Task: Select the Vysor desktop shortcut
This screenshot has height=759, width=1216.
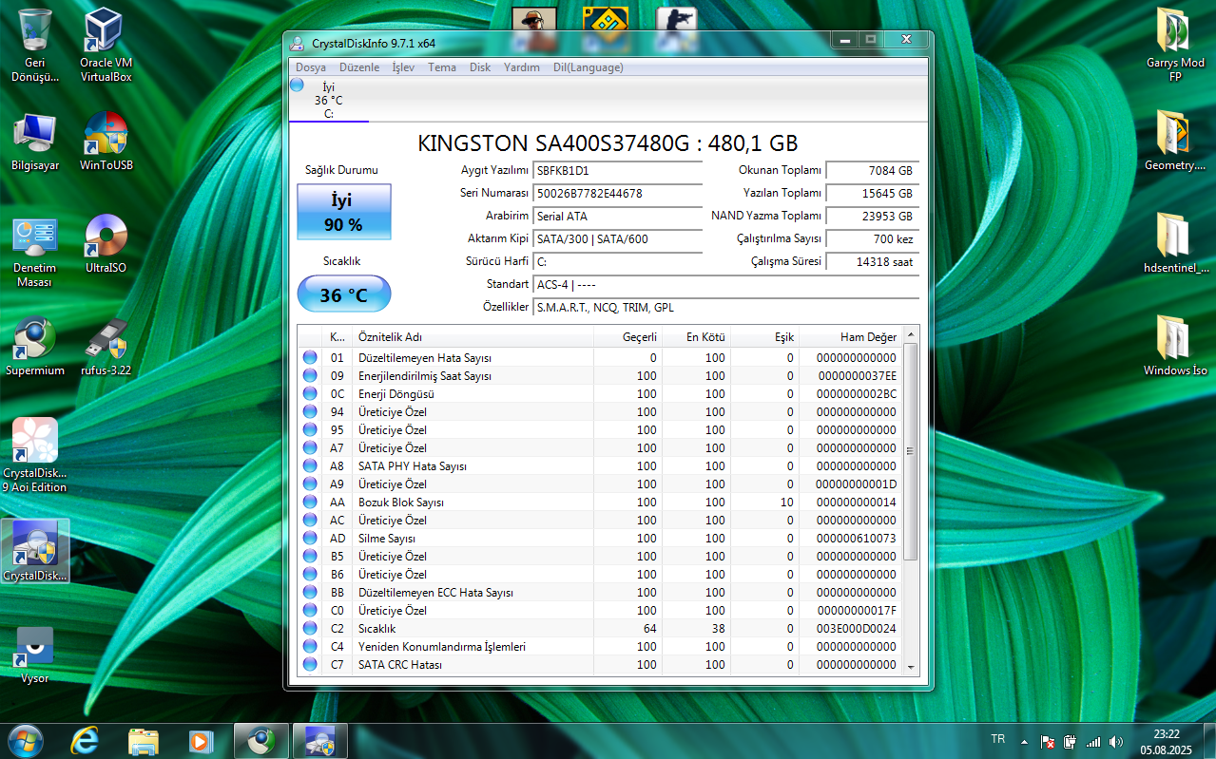Action: pos(35,655)
